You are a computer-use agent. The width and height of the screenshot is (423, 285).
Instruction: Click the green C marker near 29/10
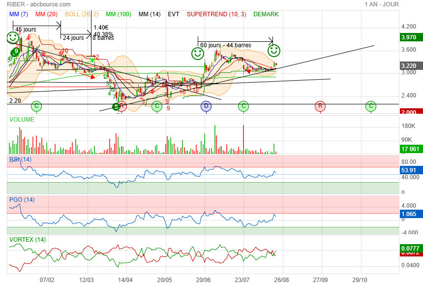point(371,106)
